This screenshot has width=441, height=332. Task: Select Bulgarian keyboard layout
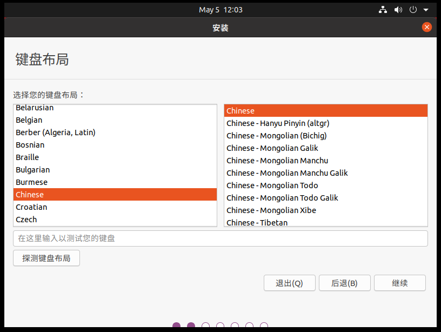coord(115,170)
